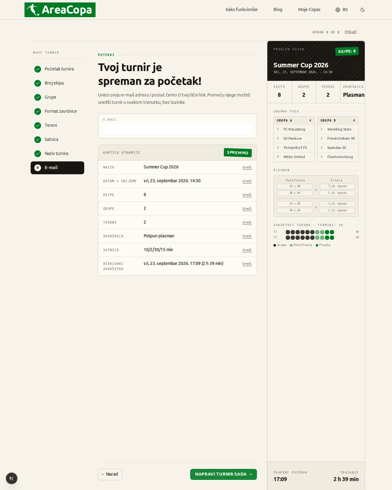Click the AreaCopa logo
Image resolution: width=392 pixels, height=490 pixels.
[x=60, y=10]
